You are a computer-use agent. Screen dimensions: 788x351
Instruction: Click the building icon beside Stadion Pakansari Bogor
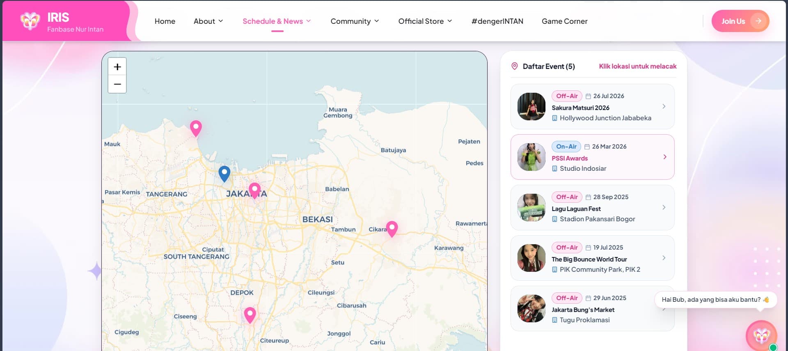point(554,219)
